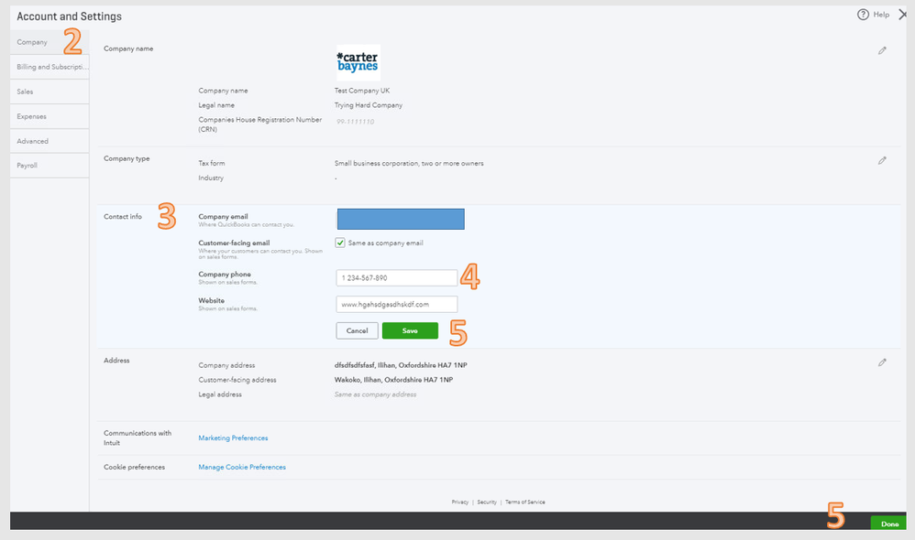Click the green Done button

coord(888,524)
